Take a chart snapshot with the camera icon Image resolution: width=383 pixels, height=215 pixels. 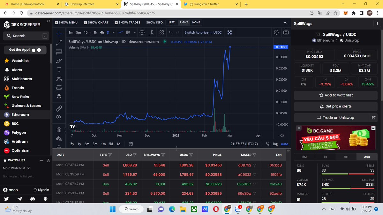pos(286,32)
